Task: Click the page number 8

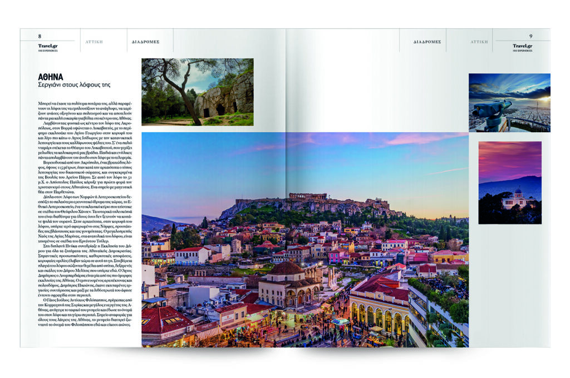Action: (x=40, y=36)
